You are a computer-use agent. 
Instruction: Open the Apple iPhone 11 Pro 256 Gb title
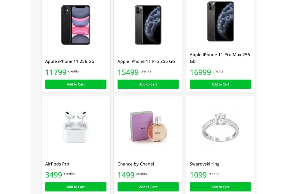click(x=146, y=61)
